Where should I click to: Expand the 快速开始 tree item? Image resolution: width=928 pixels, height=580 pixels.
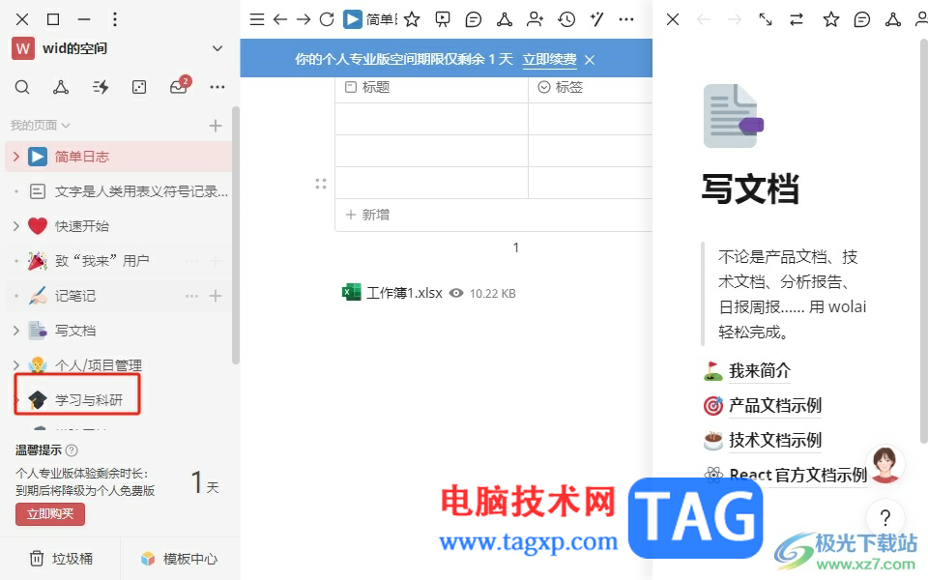[x=16, y=226]
